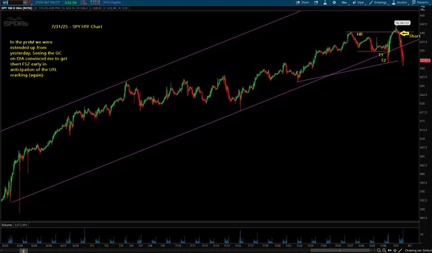Viewport: 432px width, 253px height.
Task: Click the Short annotation text
Action: [415, 36]
